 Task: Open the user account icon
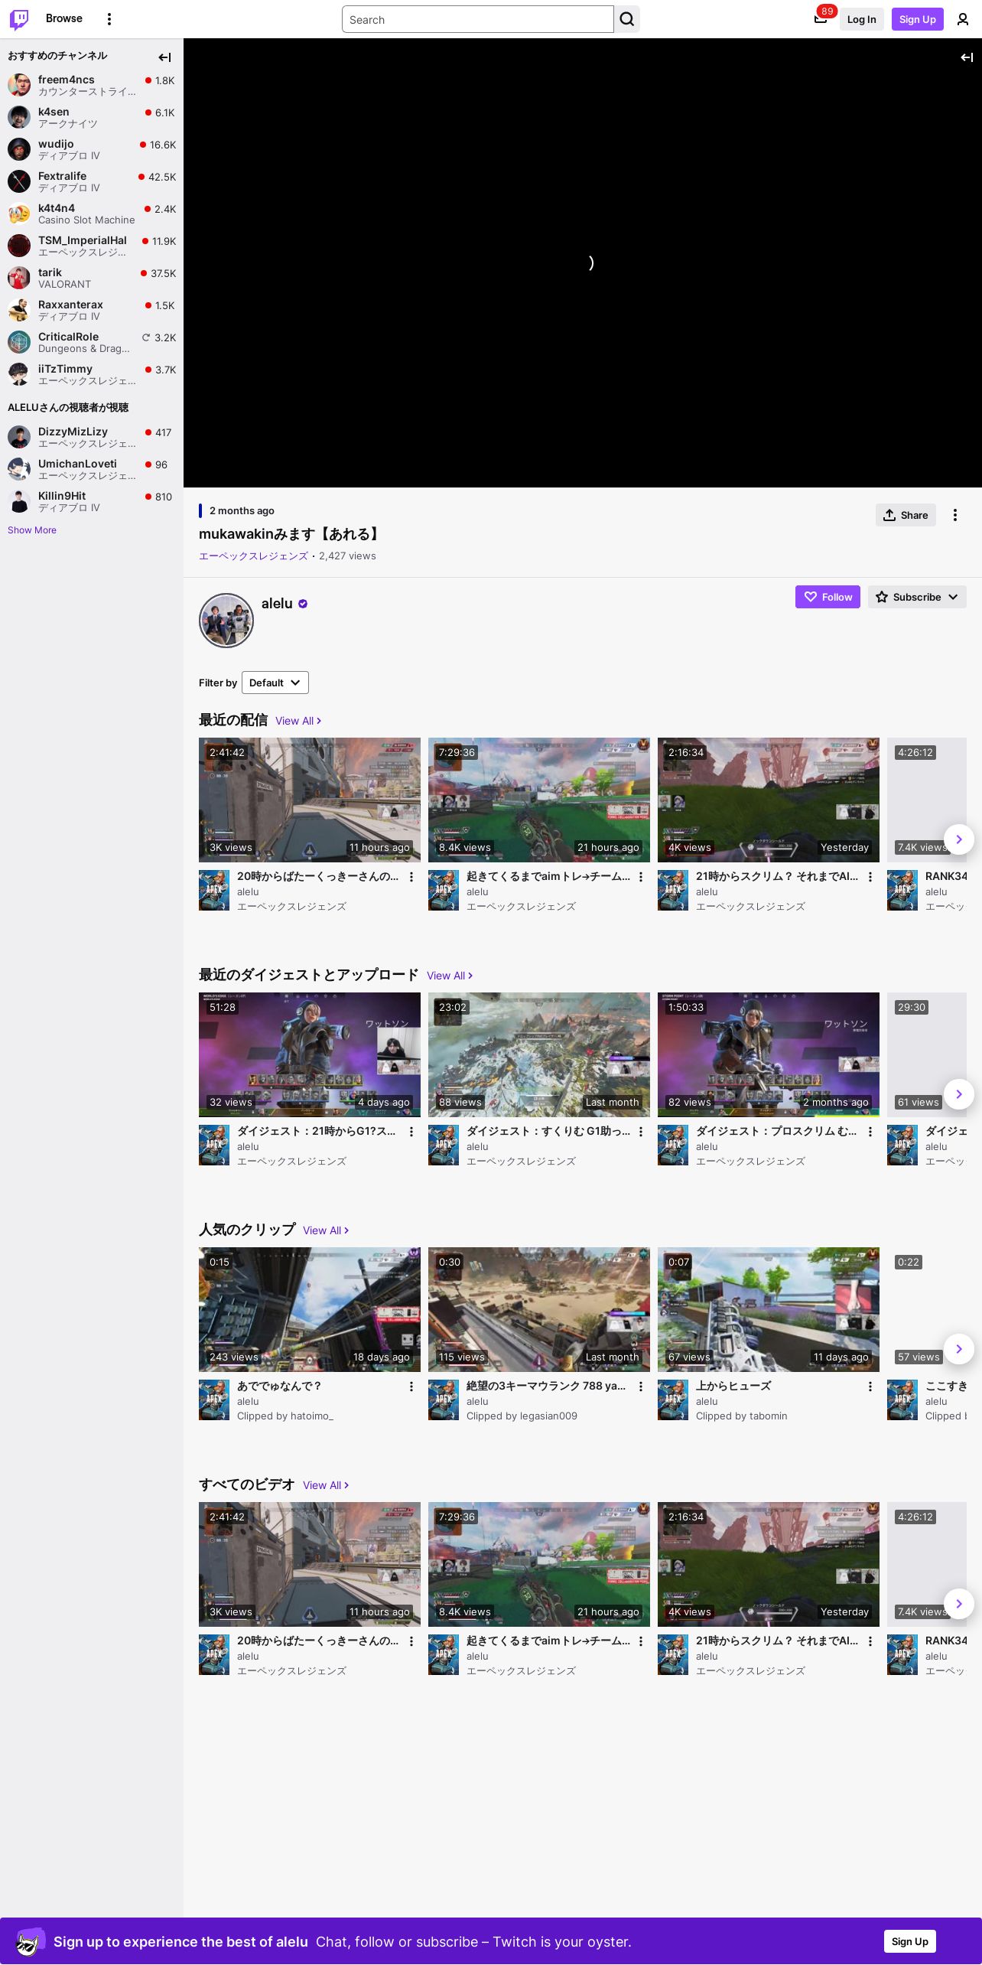point(963,19)
